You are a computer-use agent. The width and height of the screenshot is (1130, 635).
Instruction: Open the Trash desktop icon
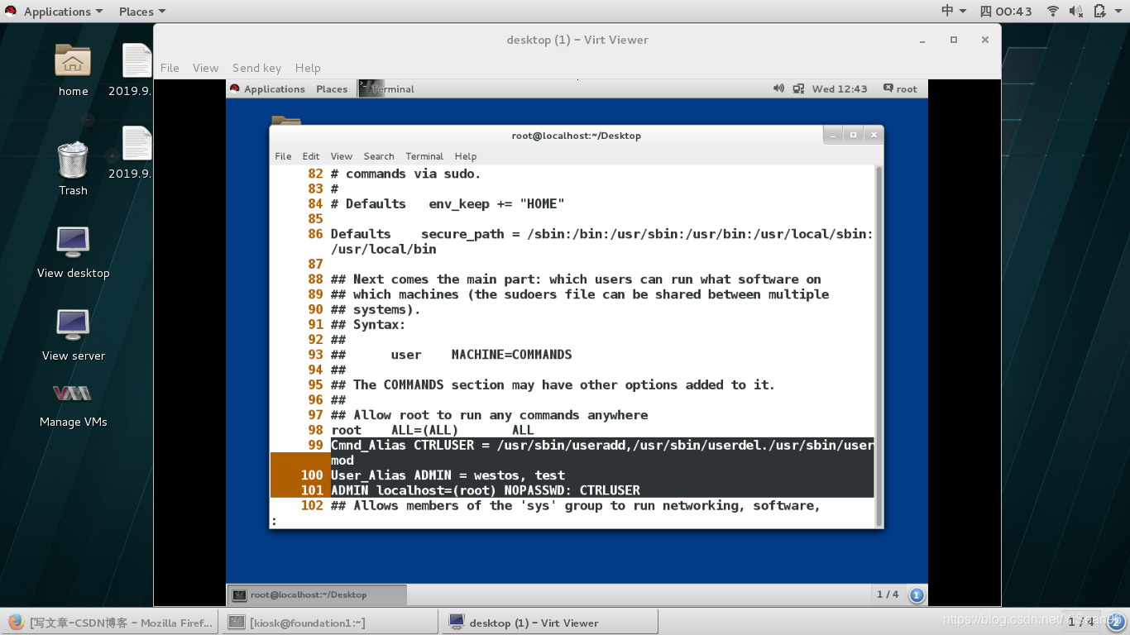coord(73,160)
